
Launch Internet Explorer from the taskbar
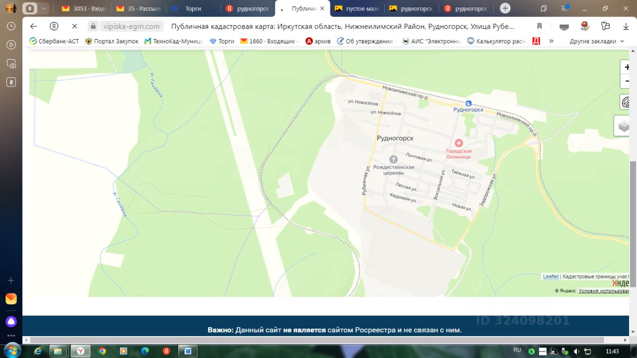(x=38, y=351)
